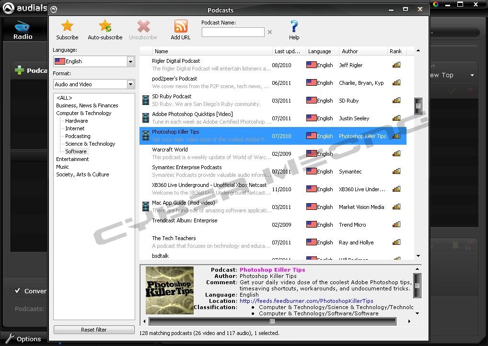
Task: Click the details pane scroll down arrow
Action: pyautogui.click(x=418, y=313)
